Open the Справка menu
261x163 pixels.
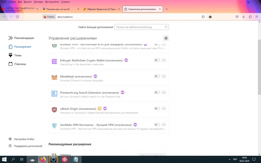point(65,2)
